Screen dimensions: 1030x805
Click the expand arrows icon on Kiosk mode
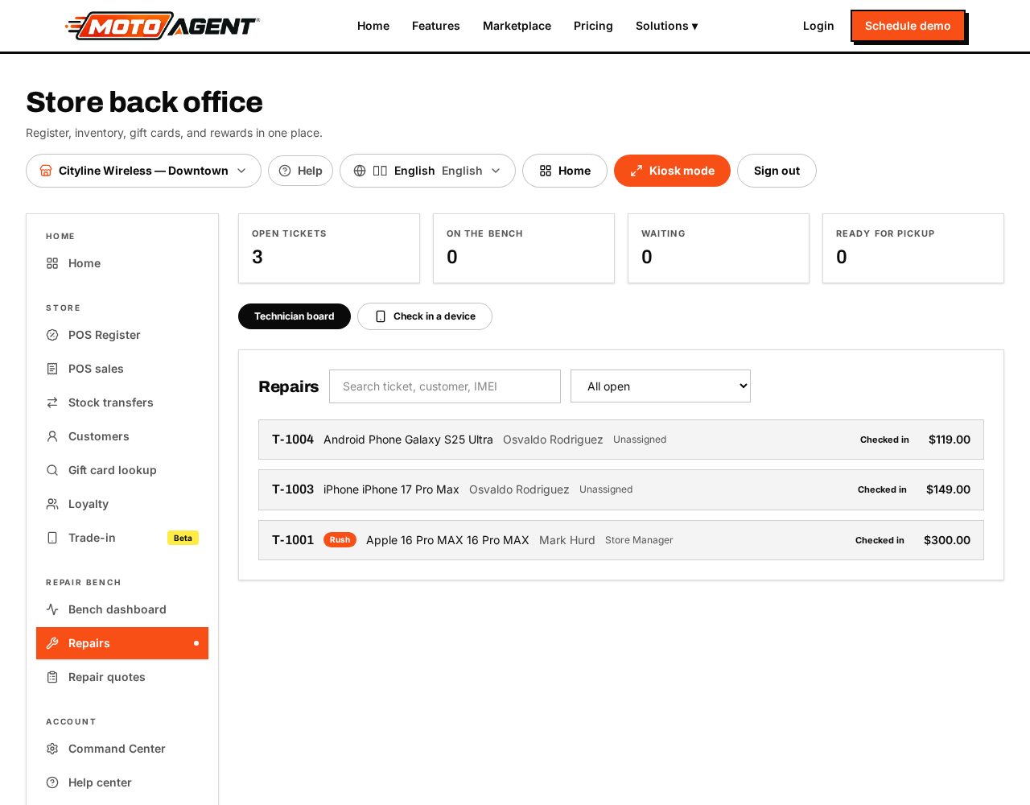637,171
